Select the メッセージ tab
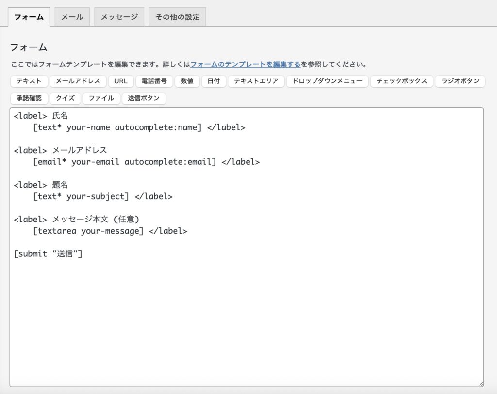497x394 pixels. coord(119,17)
